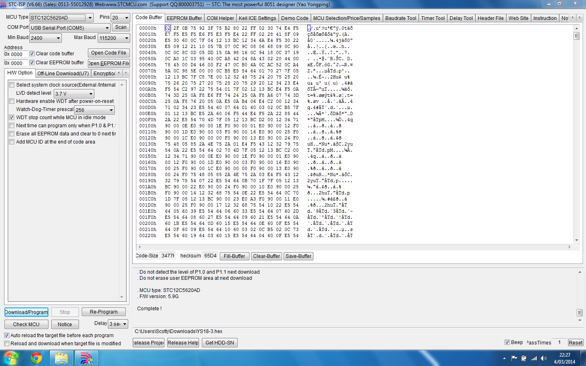This screenshot has height=366, width=586.
Task: Click code start address field 0x 0000
Action: tap(16, 54)
